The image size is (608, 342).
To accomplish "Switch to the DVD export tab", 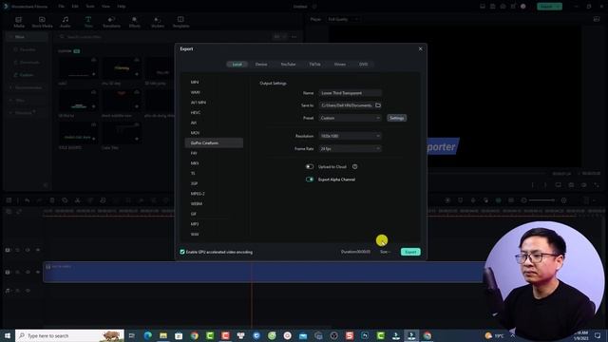I will 363,65.
